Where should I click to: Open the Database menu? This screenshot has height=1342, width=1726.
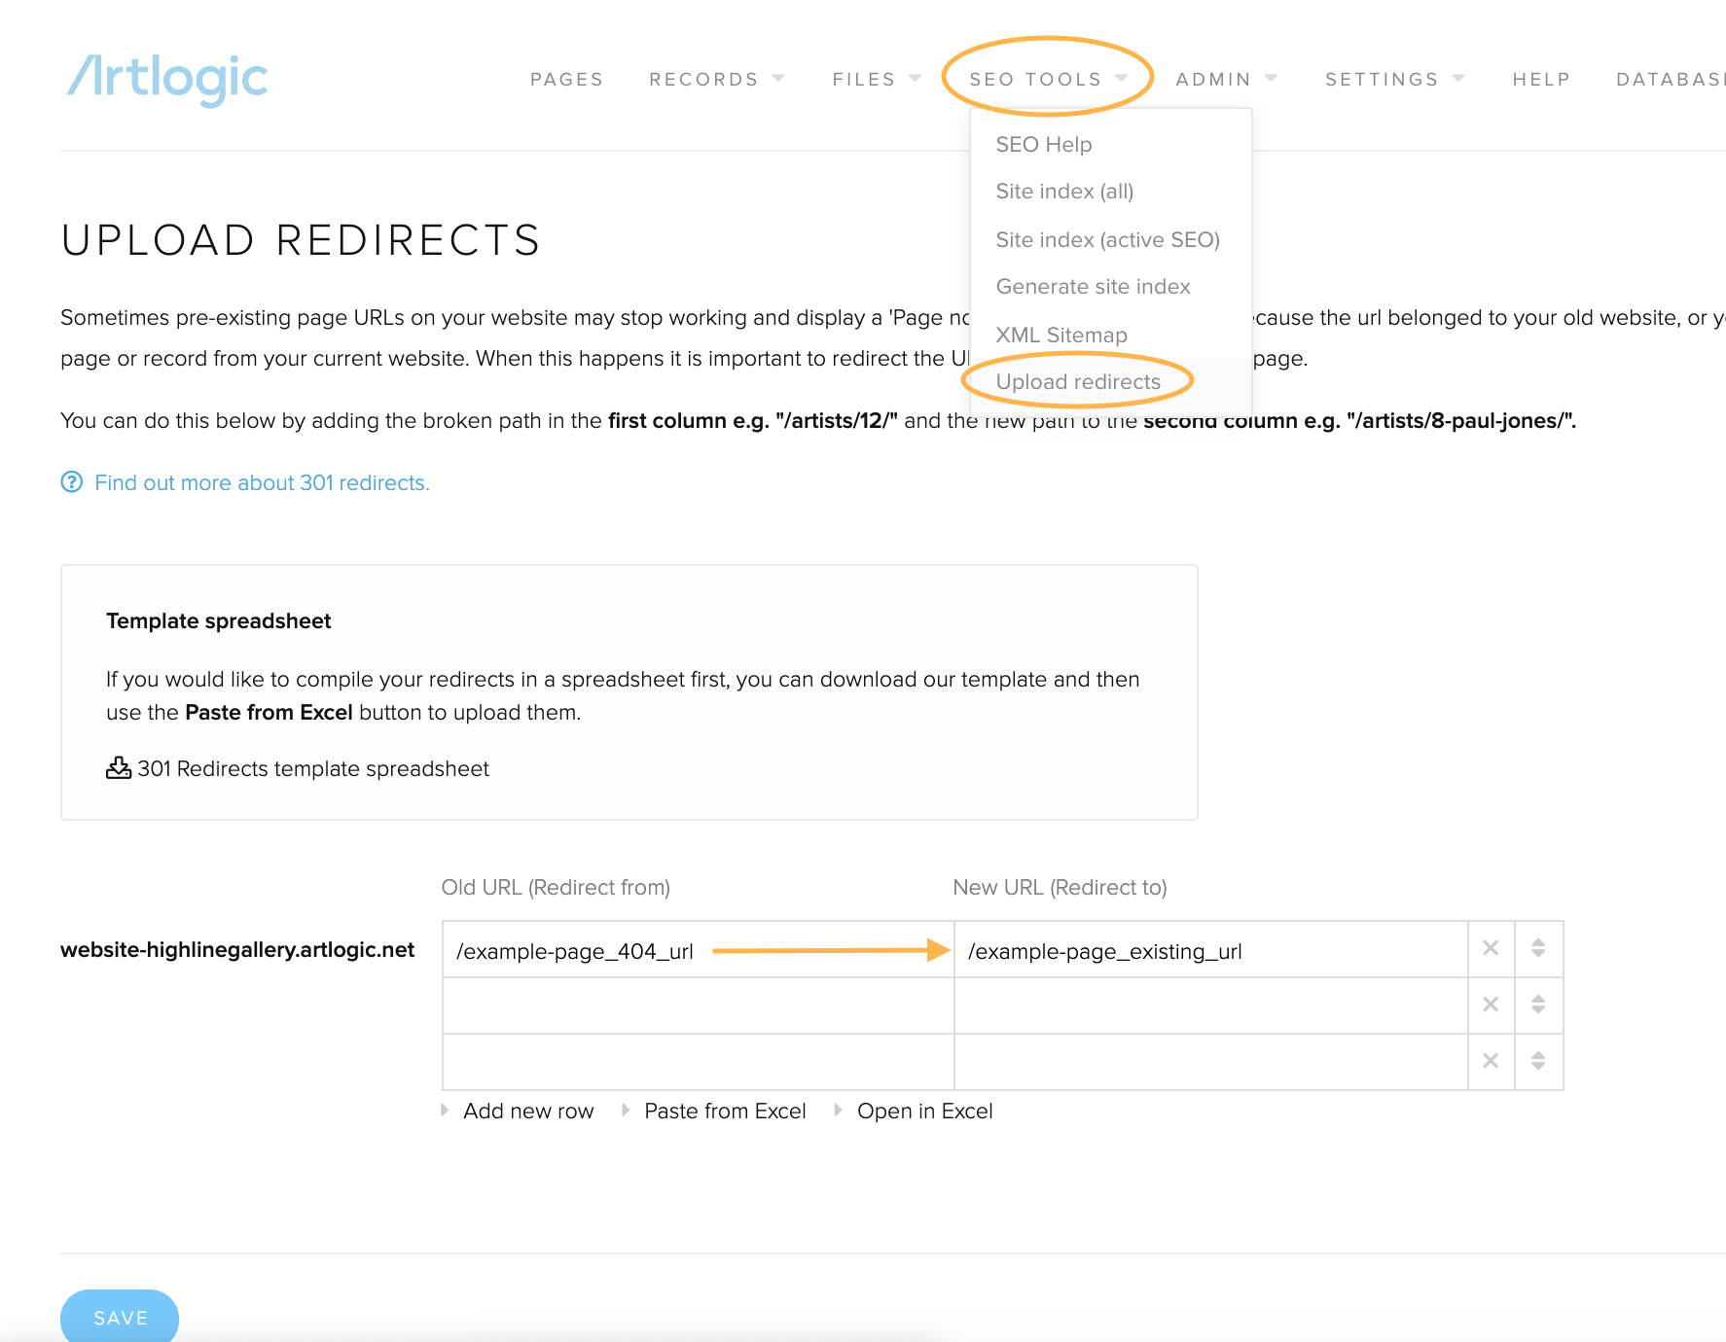pos(1671,80)
